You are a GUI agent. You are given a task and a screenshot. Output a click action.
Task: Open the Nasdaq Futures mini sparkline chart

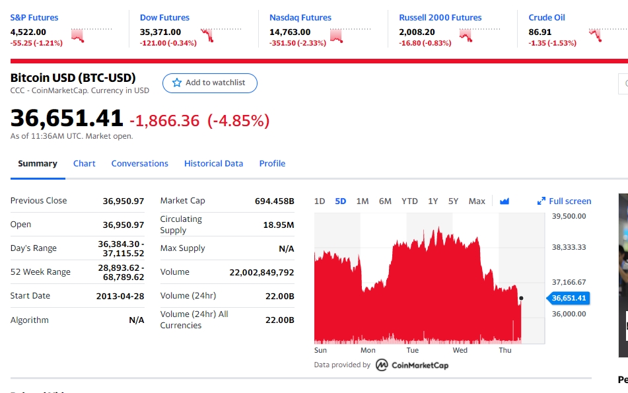coord(351,35)
